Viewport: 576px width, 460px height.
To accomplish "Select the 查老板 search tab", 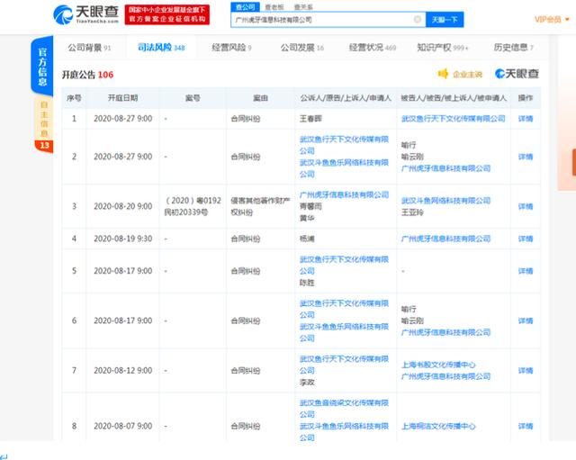I will [x=274, y=7].
